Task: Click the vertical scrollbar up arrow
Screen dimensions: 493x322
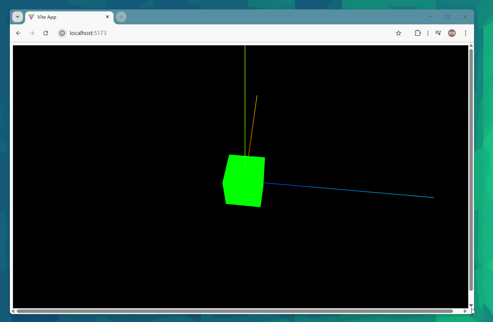Action: click(x=471, y=46)
